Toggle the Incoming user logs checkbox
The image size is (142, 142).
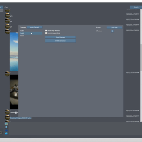coord(46,33)
